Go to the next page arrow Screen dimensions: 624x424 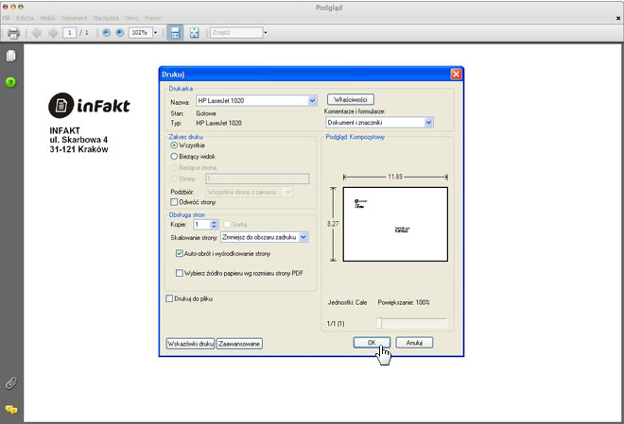coord(53,33)
